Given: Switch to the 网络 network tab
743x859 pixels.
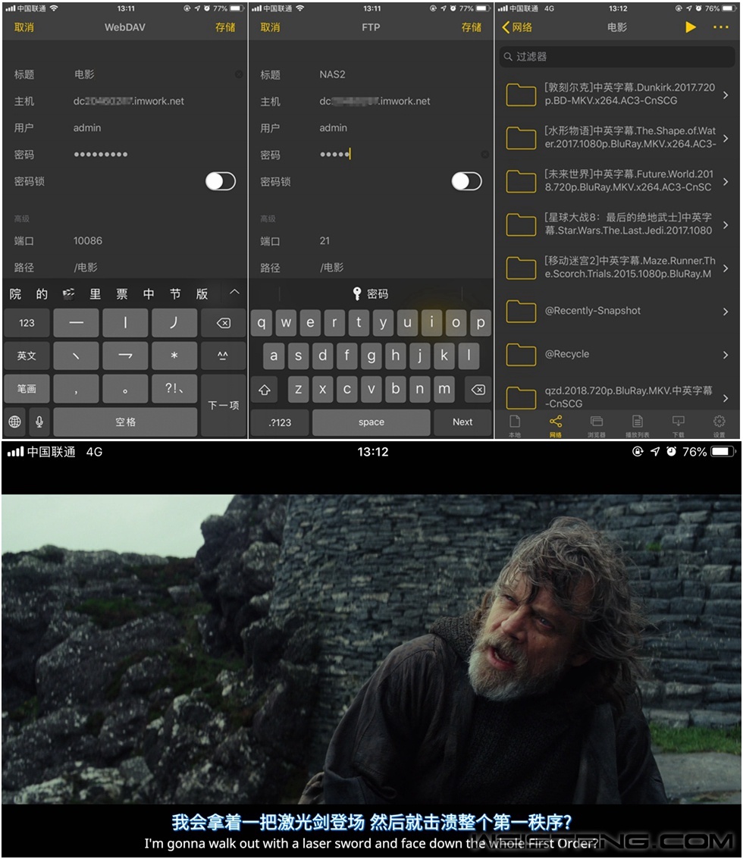Looking at the screenshot, I should click(x=556, y=425).
